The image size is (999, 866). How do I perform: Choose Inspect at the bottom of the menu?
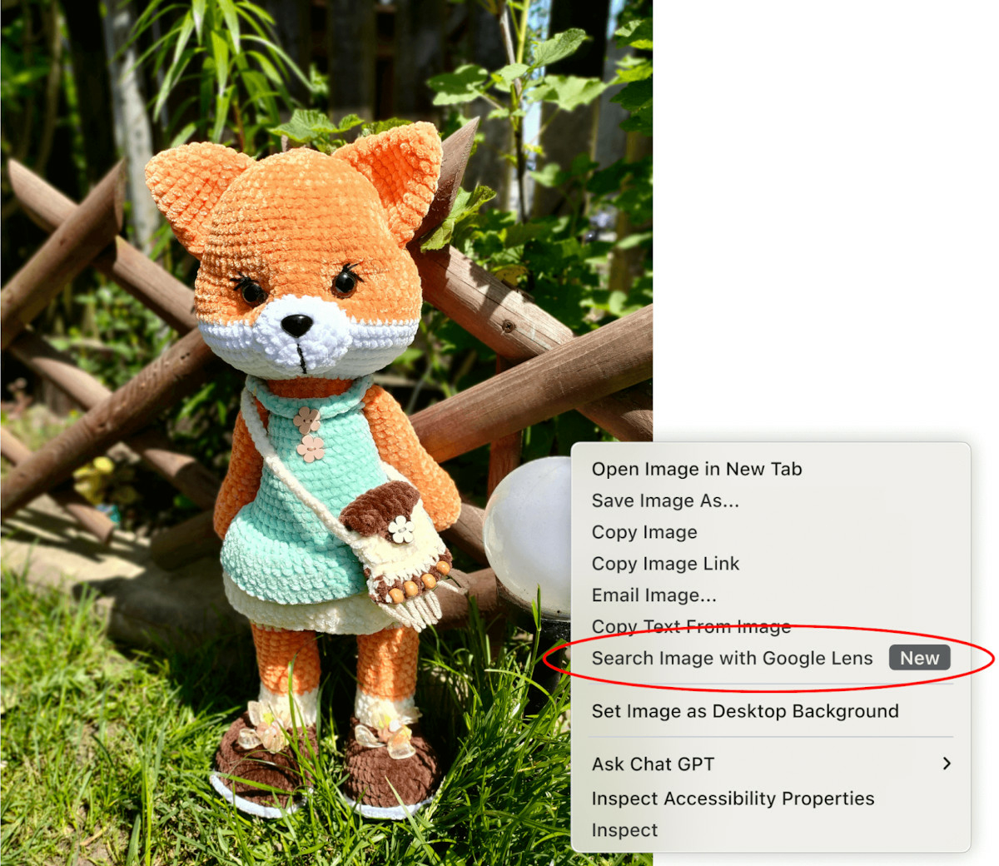(x=624, y=830)
